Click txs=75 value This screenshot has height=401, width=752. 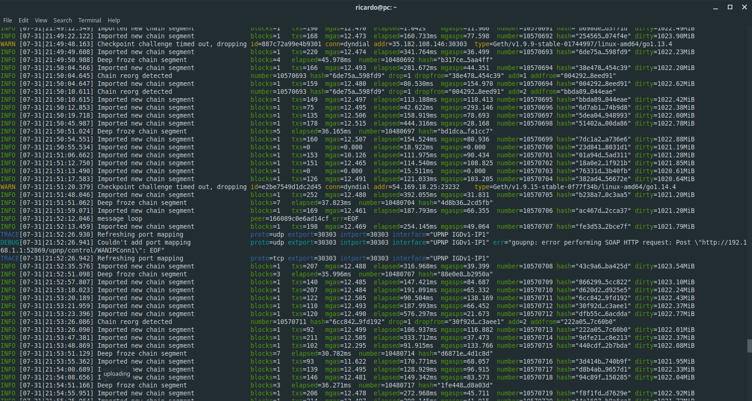[303, 107]
